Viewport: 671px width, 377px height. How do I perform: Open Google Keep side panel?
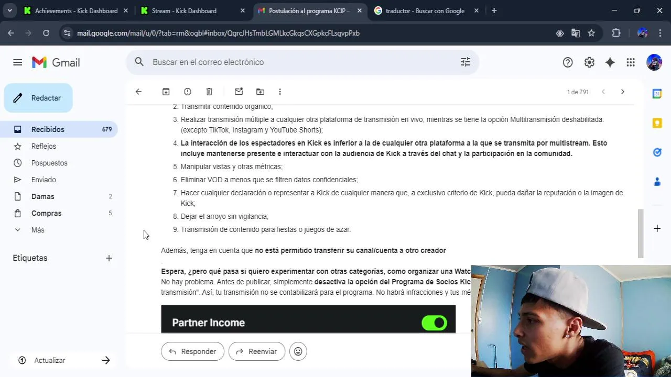tap(657, 123)
